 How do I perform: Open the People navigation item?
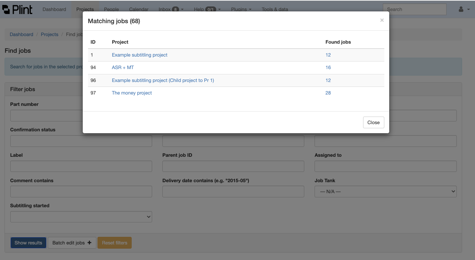pos(112,9)
